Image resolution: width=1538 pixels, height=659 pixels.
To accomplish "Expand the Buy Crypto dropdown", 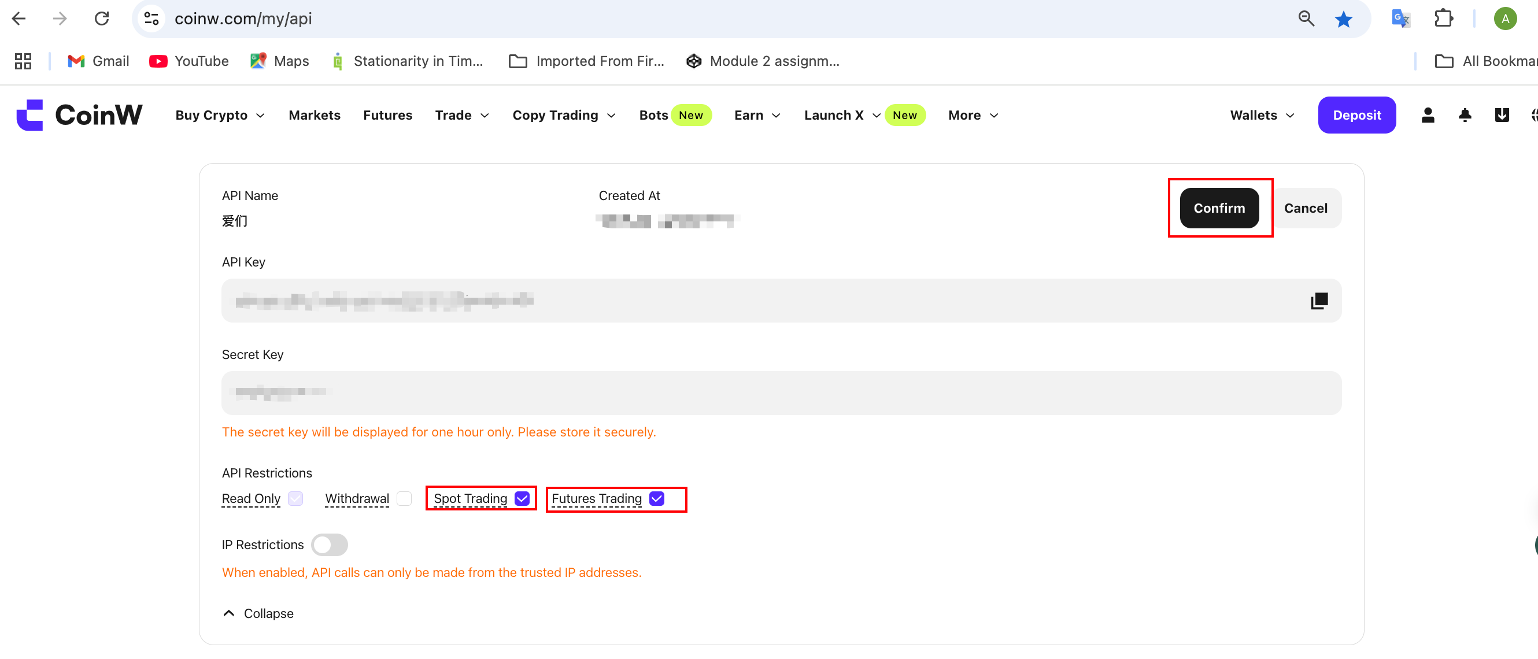I will point(220,115).
